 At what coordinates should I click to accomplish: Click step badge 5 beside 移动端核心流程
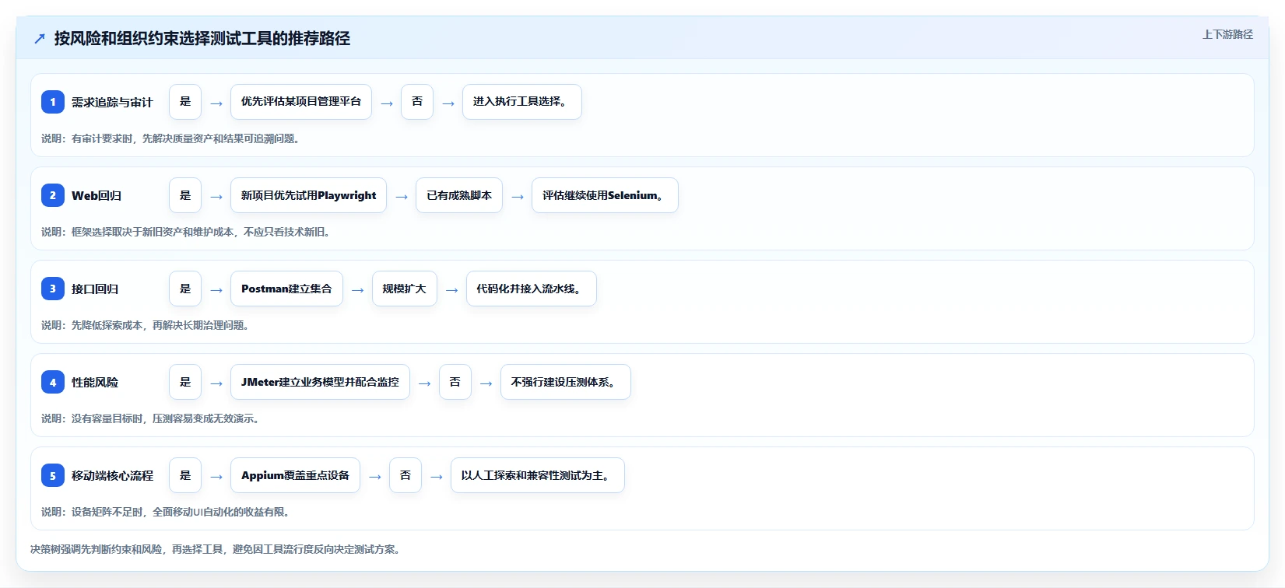[53, 475]
